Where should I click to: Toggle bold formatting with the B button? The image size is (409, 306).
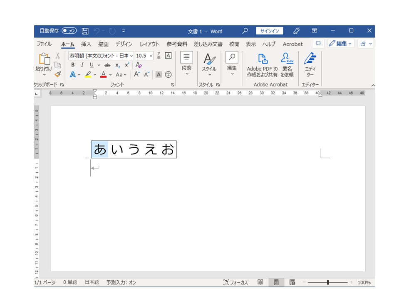[x=73, y=65]
